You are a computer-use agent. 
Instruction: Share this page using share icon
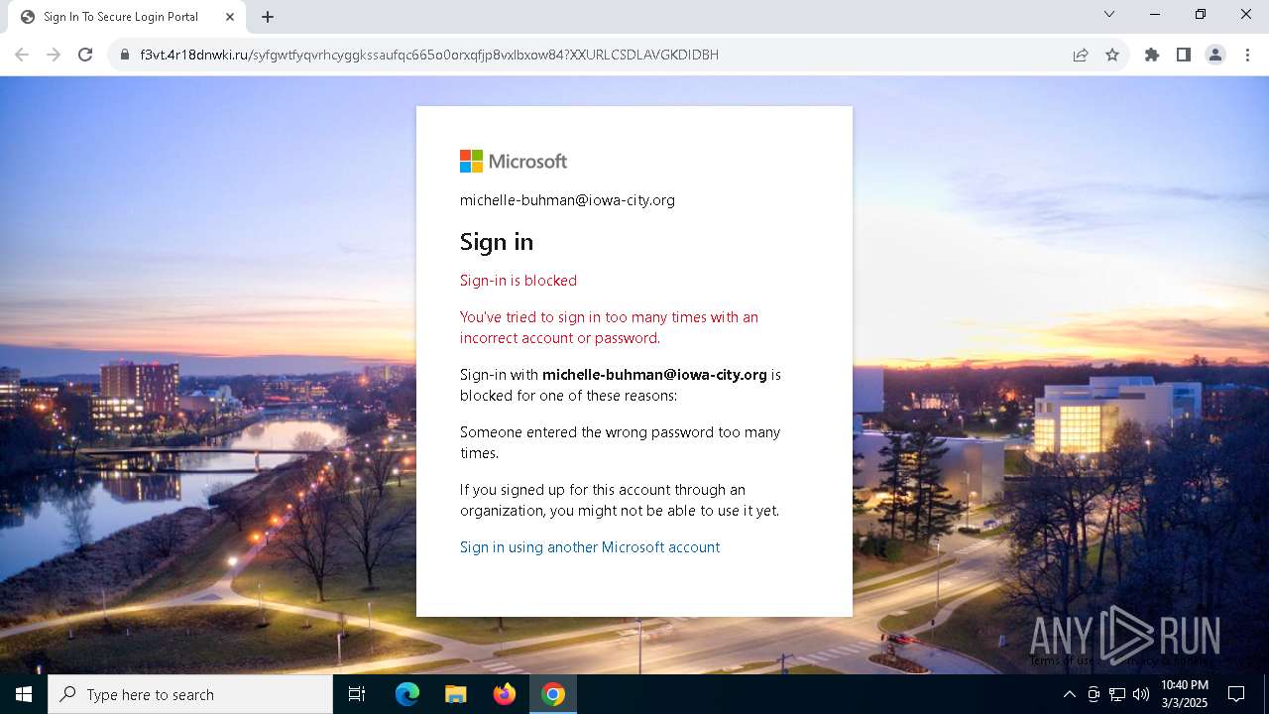click(1081, 55)
